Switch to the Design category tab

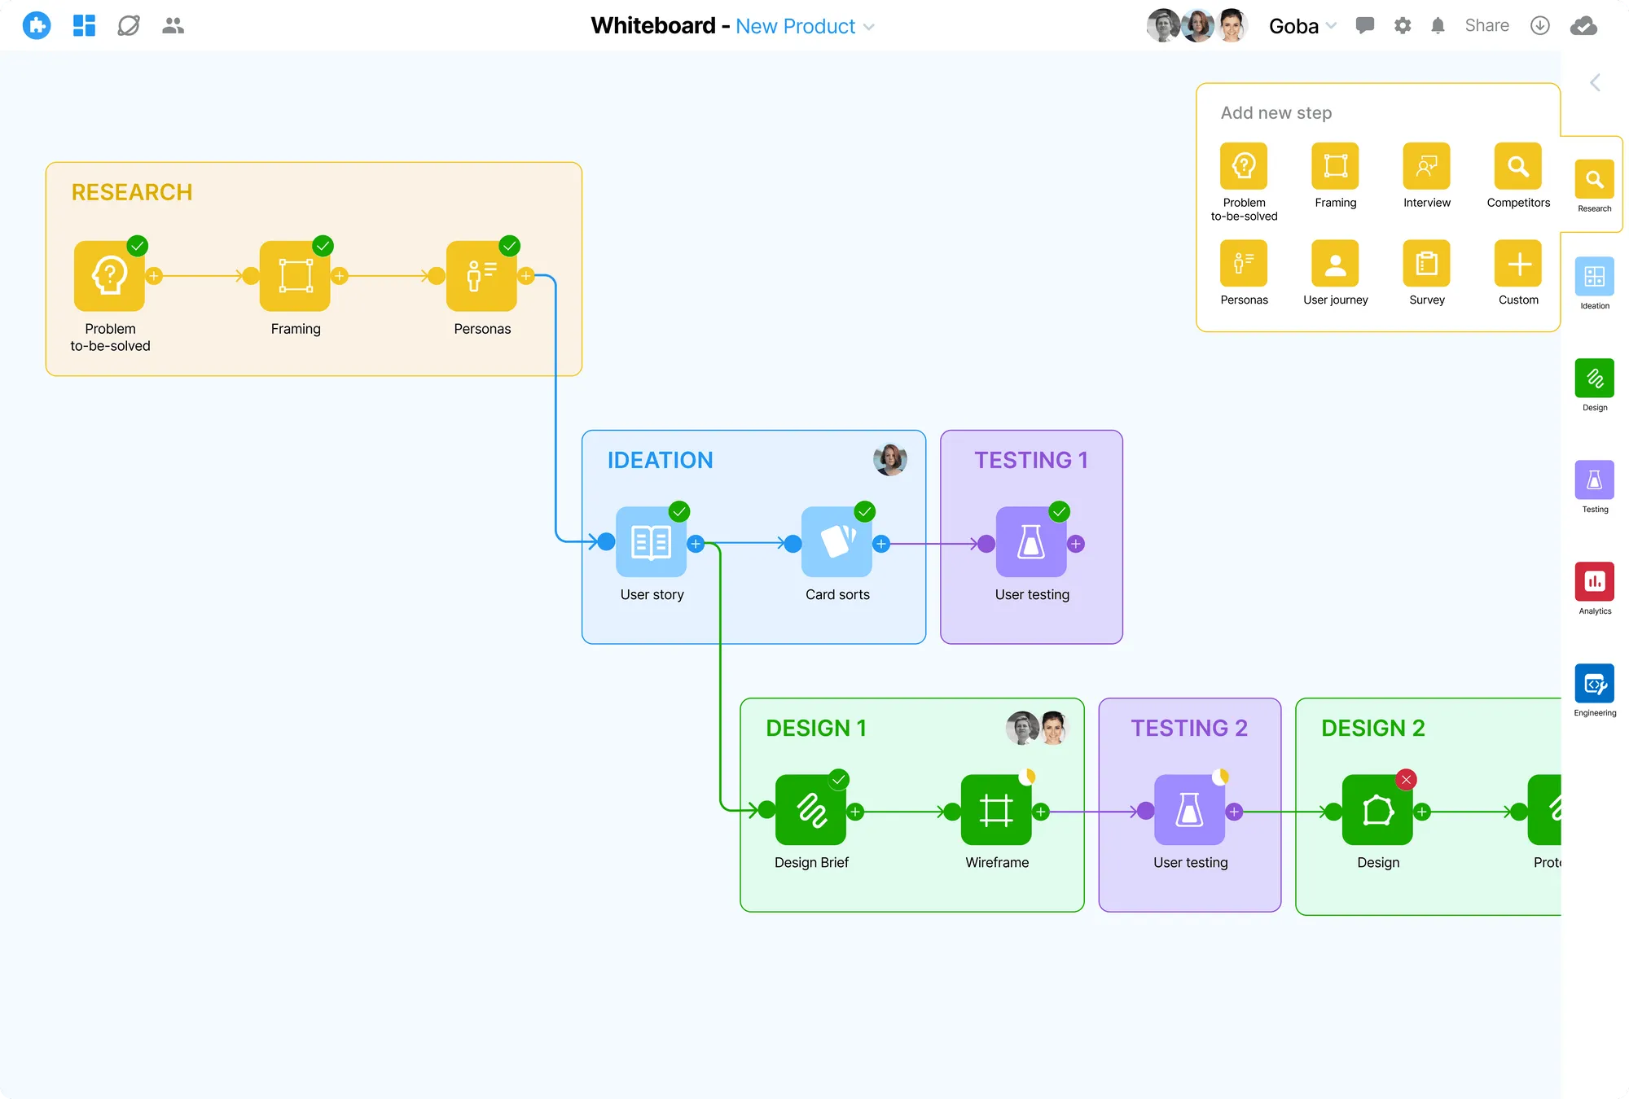(x=1594, y=379)
